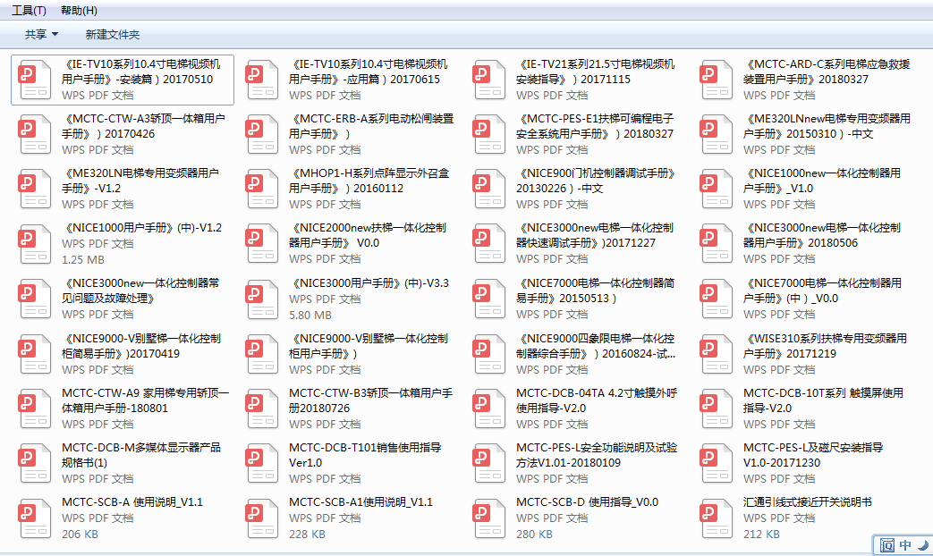Select PDF icon for MCTC-PES-L安全功能说明

pos(489,463)
